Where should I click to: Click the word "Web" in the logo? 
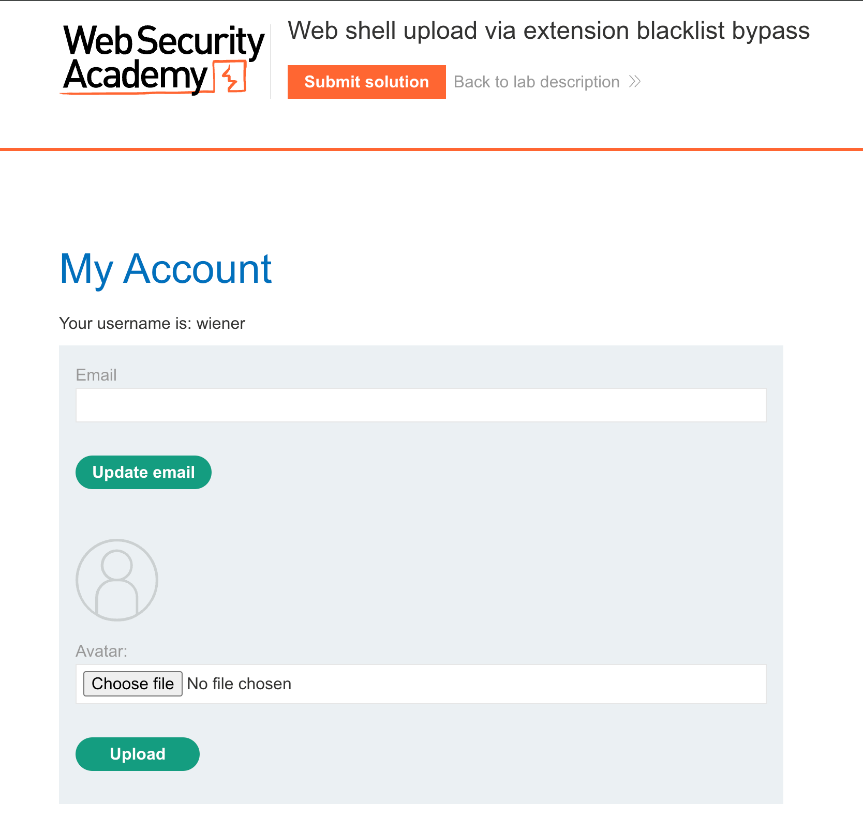click(x=97, y=41)
